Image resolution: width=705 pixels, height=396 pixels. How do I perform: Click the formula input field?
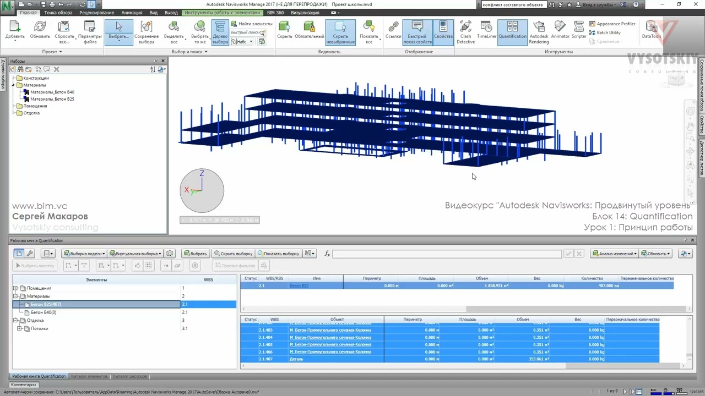click(447, 254)
